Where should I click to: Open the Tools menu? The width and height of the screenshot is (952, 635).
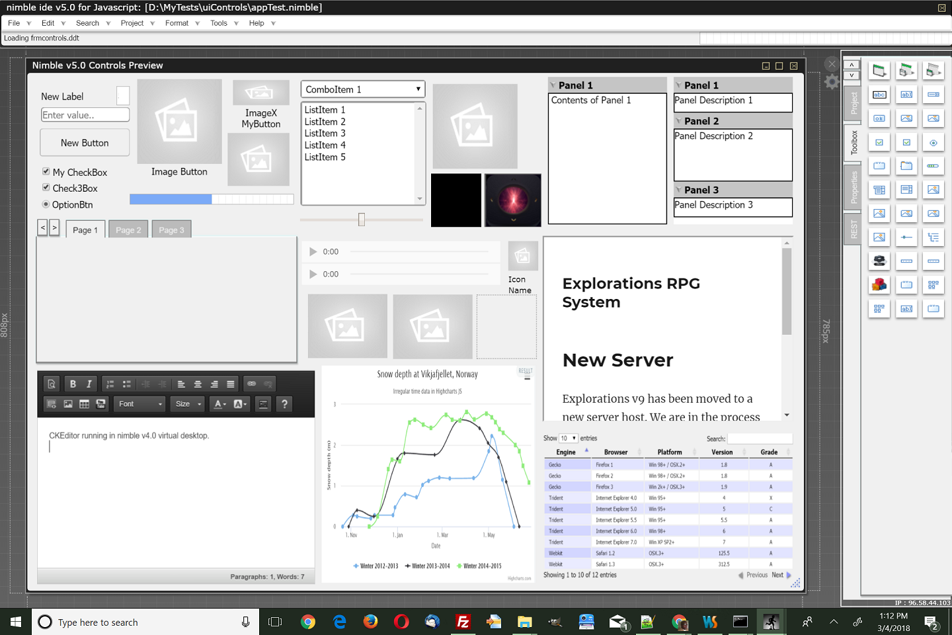pyautogui.click(x=219, y=23)
